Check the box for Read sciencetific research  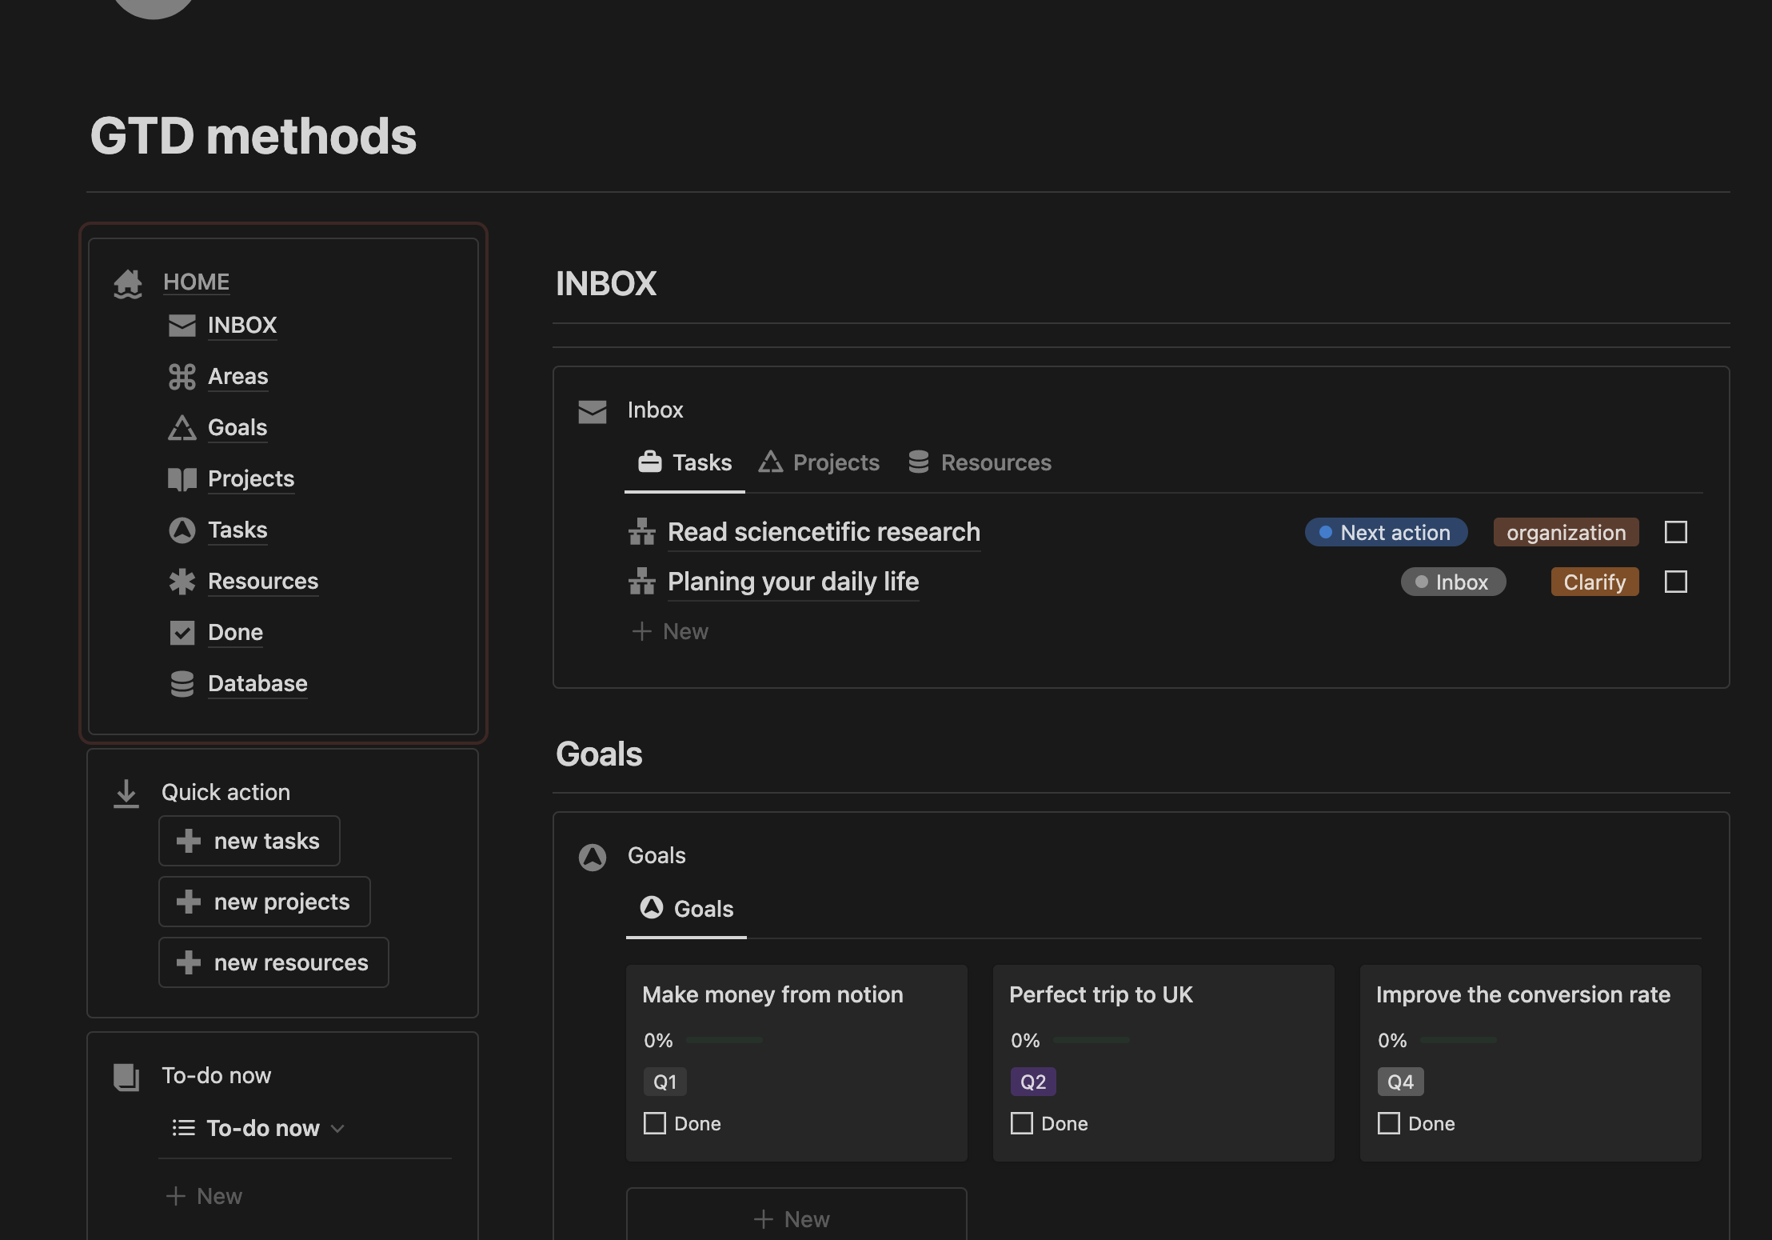point(1676,532)
